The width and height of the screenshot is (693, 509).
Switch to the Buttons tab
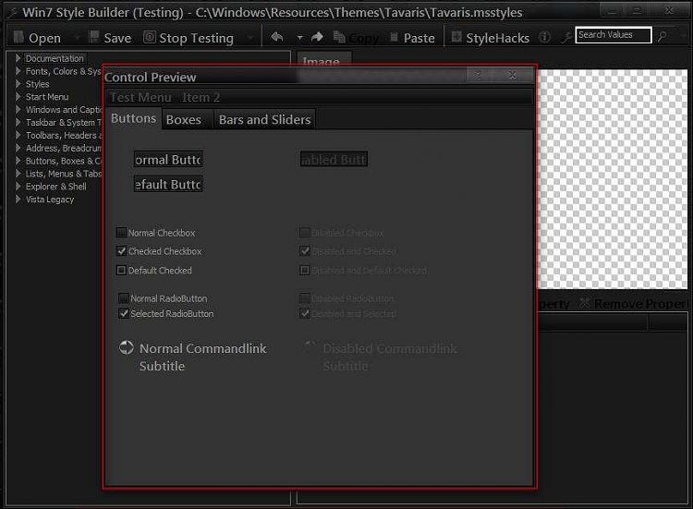pos(133,118)
